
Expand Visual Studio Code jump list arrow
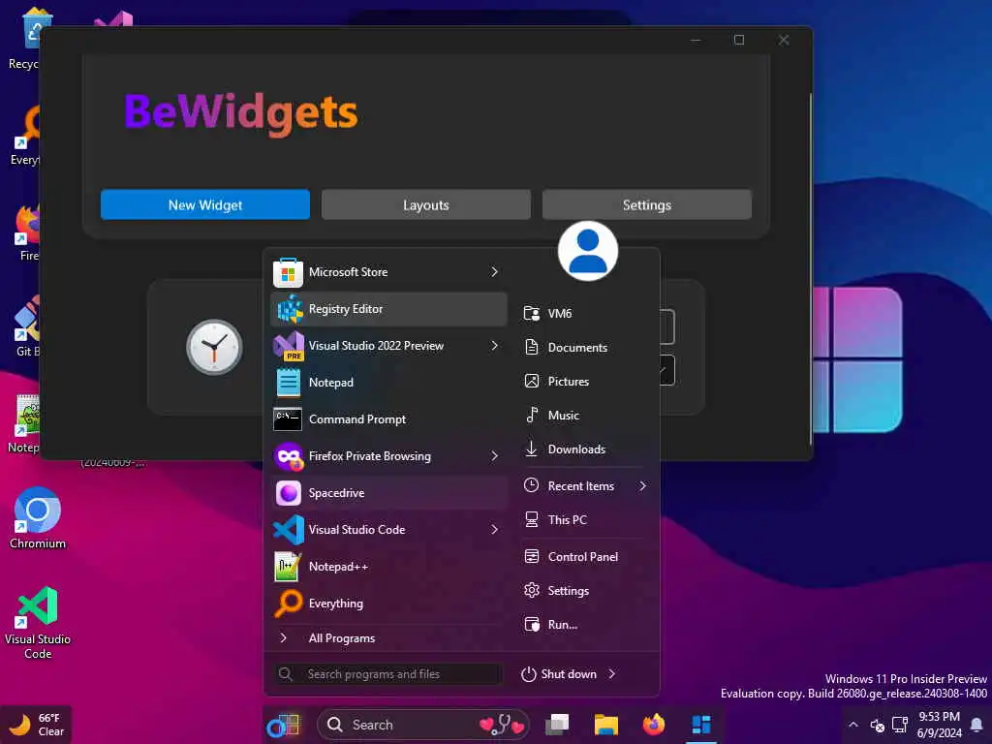coord(495,530)
